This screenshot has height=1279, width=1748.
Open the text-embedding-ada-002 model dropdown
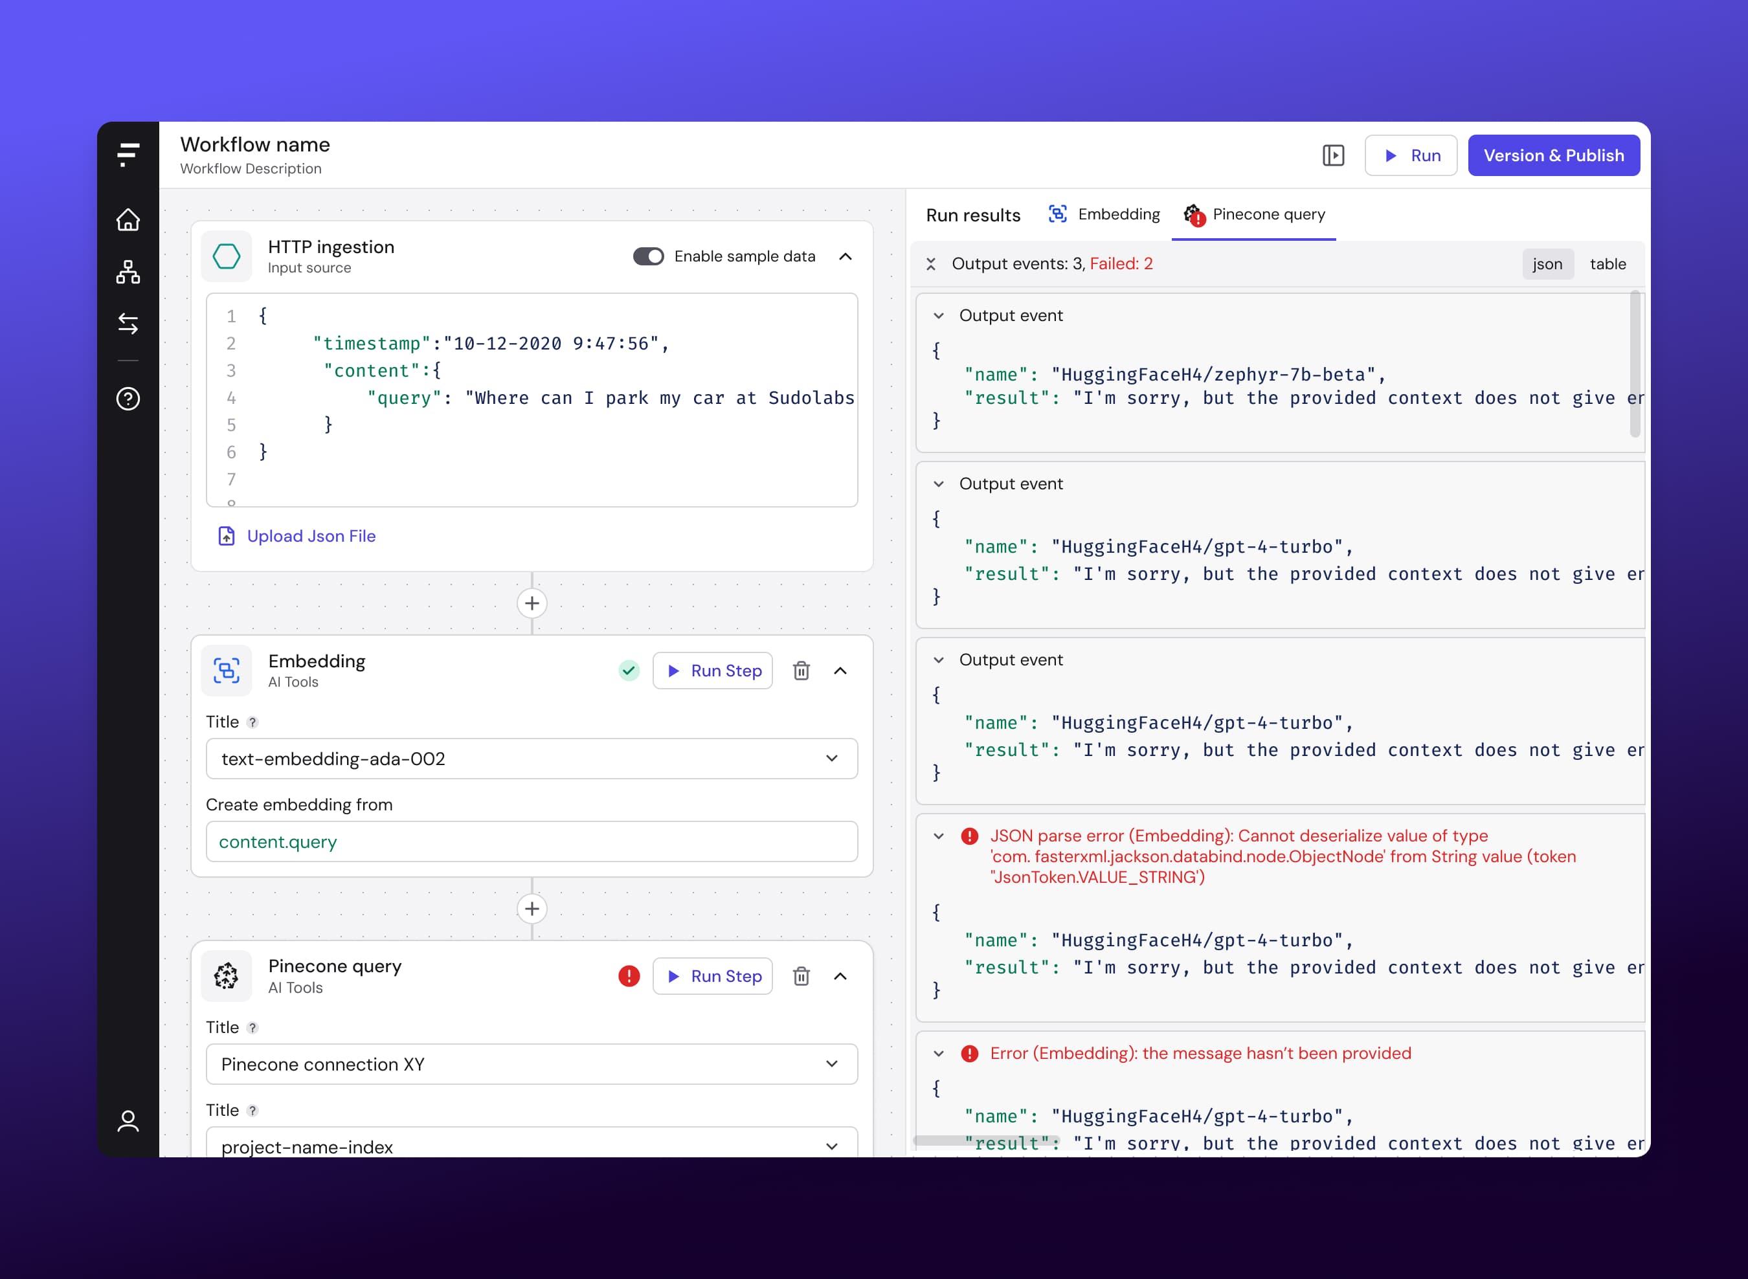click(x=832, y=759)
